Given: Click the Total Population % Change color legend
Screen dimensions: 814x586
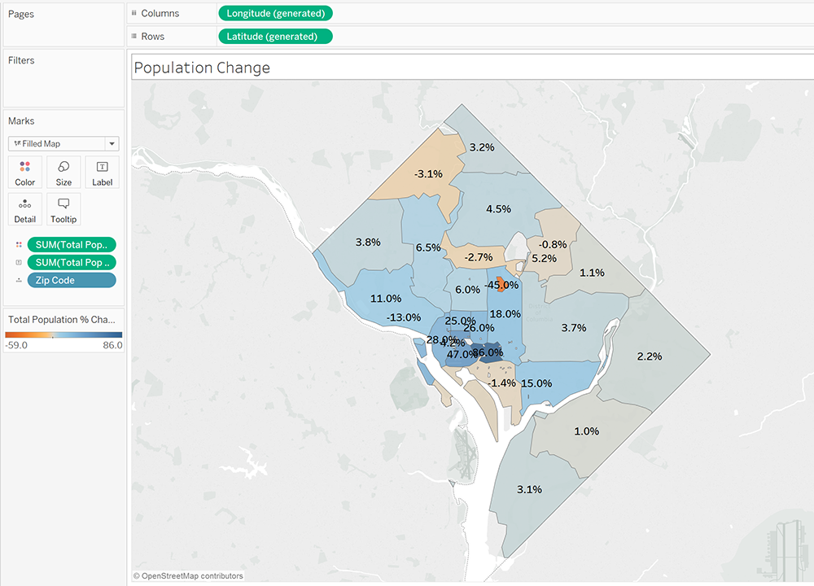Looking at the screenshot, I should click(x=63, y=335).
